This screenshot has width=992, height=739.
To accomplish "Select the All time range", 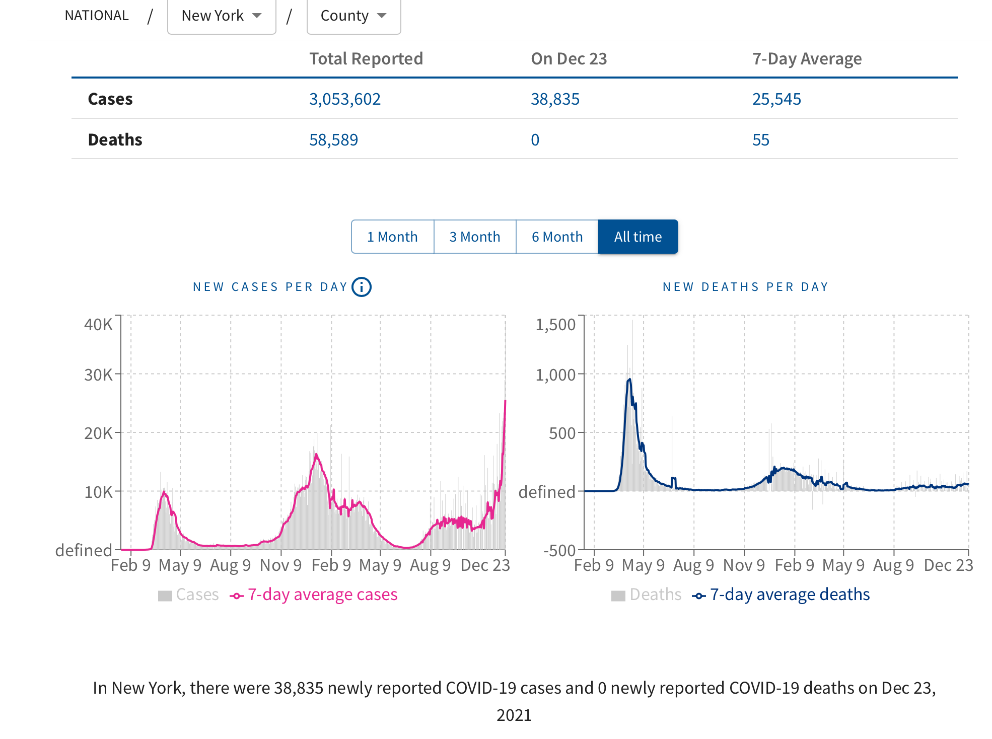I will (x=638, y=237).
